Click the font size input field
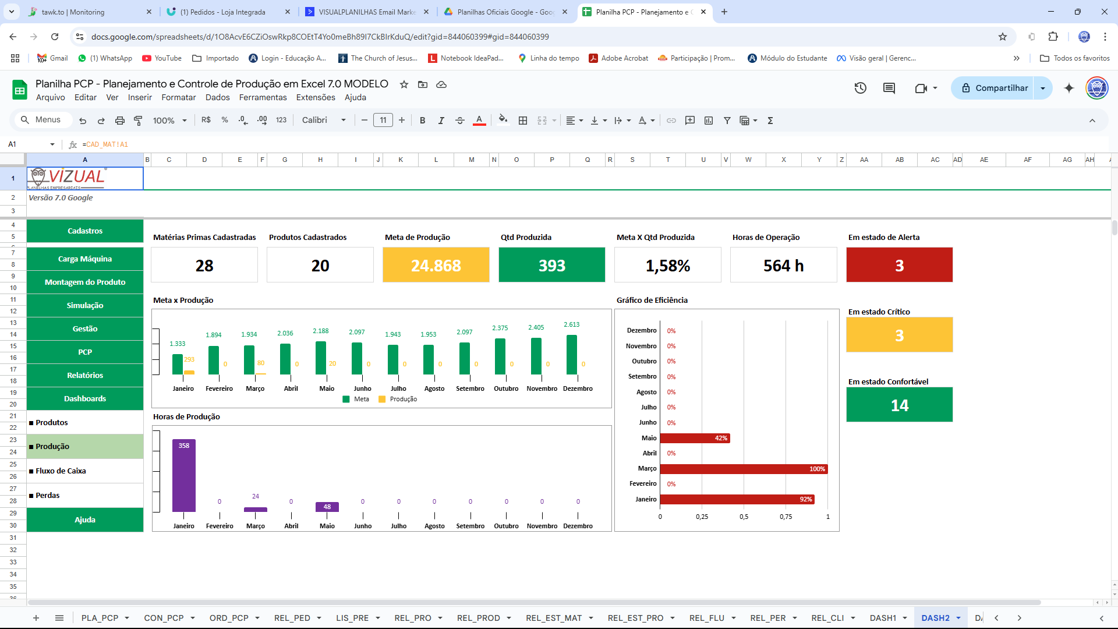Viewport: 1118px width, 629px height. click(383, 121)
